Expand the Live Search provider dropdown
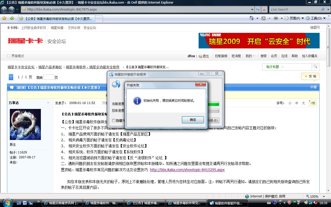 tap(328, 10)
